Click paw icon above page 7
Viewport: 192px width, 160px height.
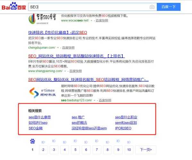coord(96,141)
